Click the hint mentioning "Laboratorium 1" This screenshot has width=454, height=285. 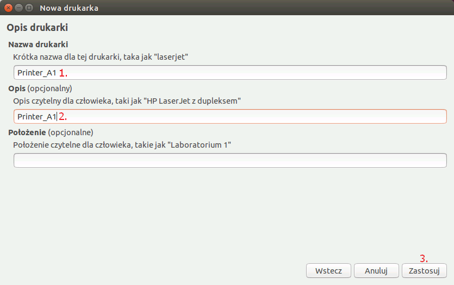click(x=122, y=145)
